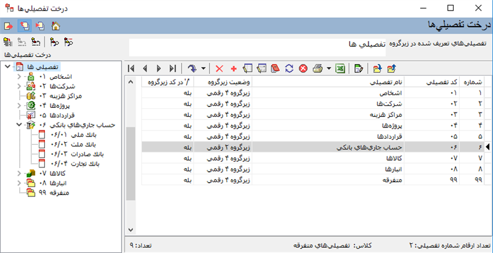Open dropdown next to blue curved arrow

click(203, 68)
